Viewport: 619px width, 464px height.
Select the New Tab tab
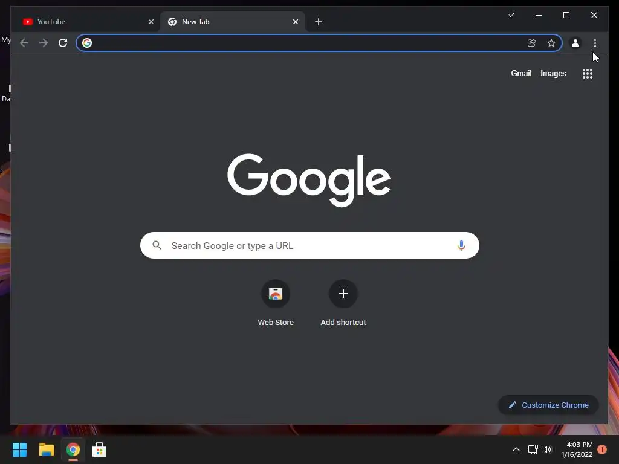coord(233,22)
